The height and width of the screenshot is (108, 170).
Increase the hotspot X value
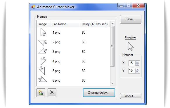(x=137, y=62)
